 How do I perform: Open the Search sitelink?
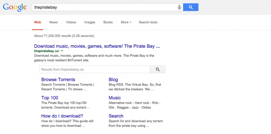click(x=116, y=116)
